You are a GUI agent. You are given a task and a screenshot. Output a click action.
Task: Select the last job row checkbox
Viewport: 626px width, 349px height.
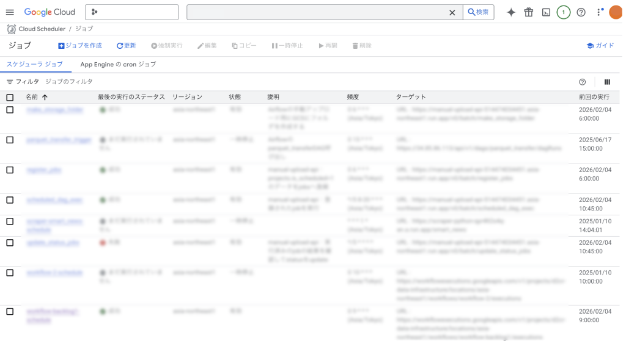(10, 311)
